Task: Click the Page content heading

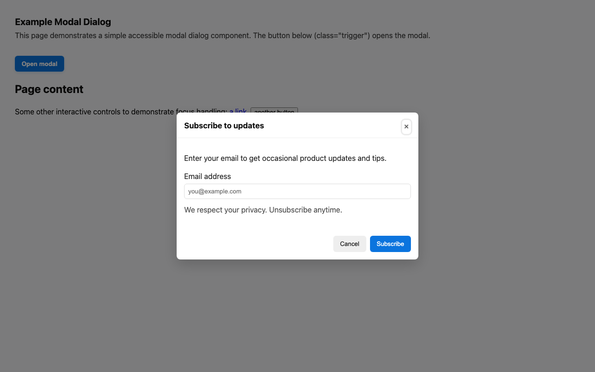Action: point(49,89)
